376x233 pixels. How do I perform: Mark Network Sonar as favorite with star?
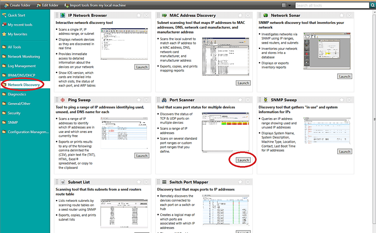341,15
